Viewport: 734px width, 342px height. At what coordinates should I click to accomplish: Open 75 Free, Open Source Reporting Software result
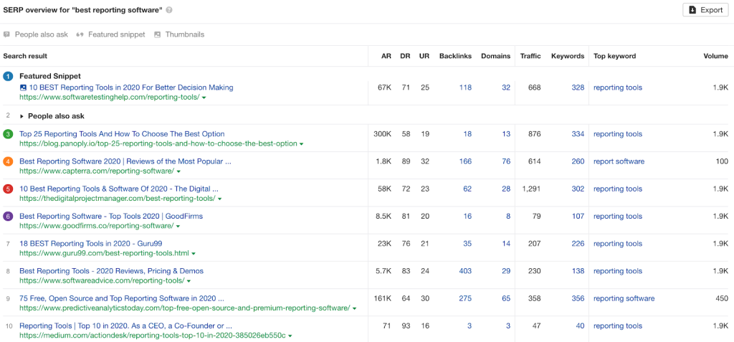pos(122,298)
